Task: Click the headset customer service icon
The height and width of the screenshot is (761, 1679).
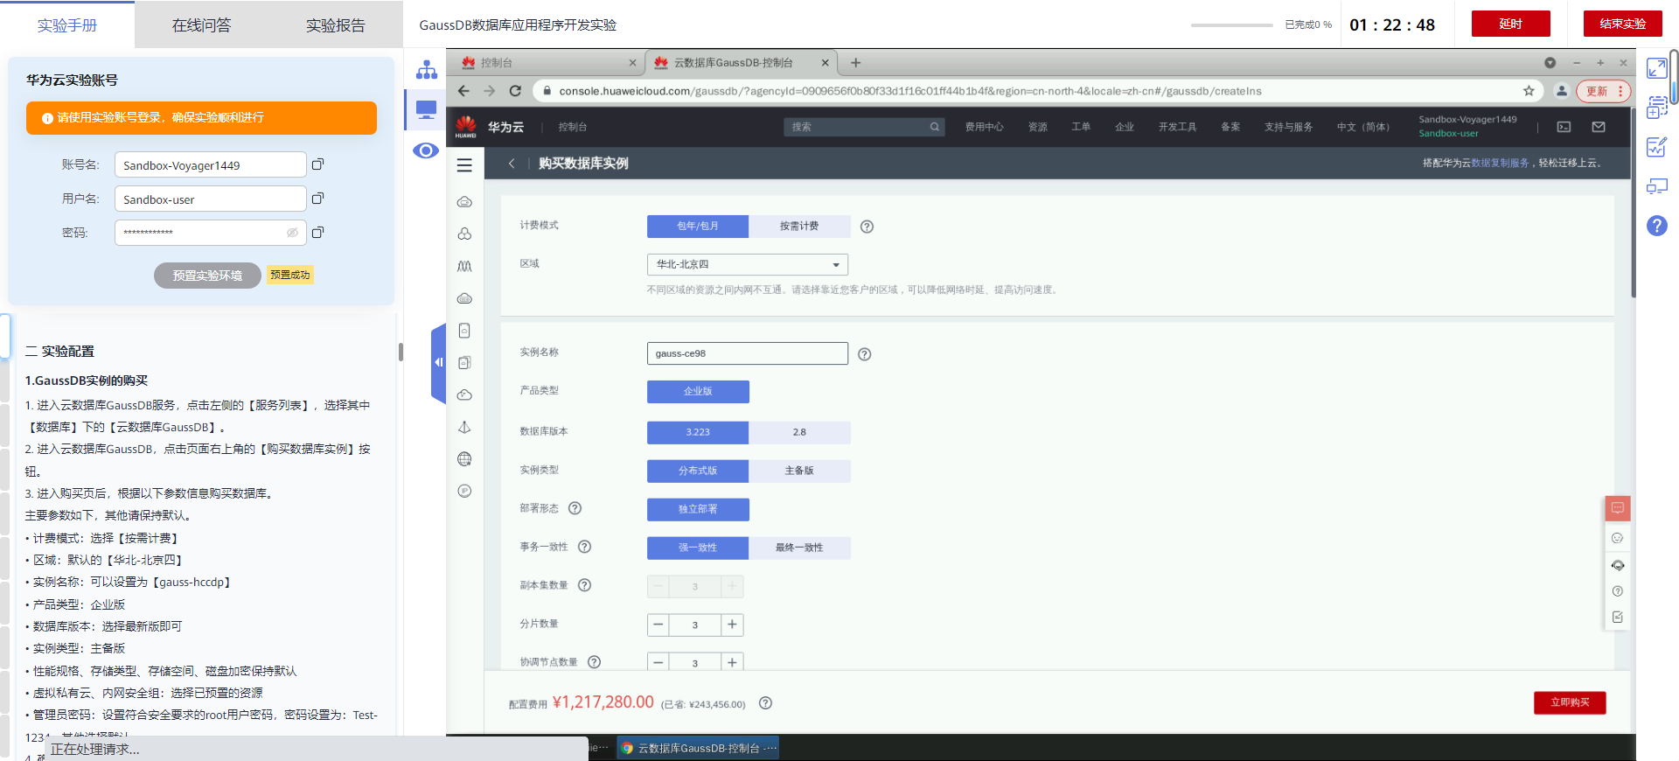Action: coord(1618,565)
